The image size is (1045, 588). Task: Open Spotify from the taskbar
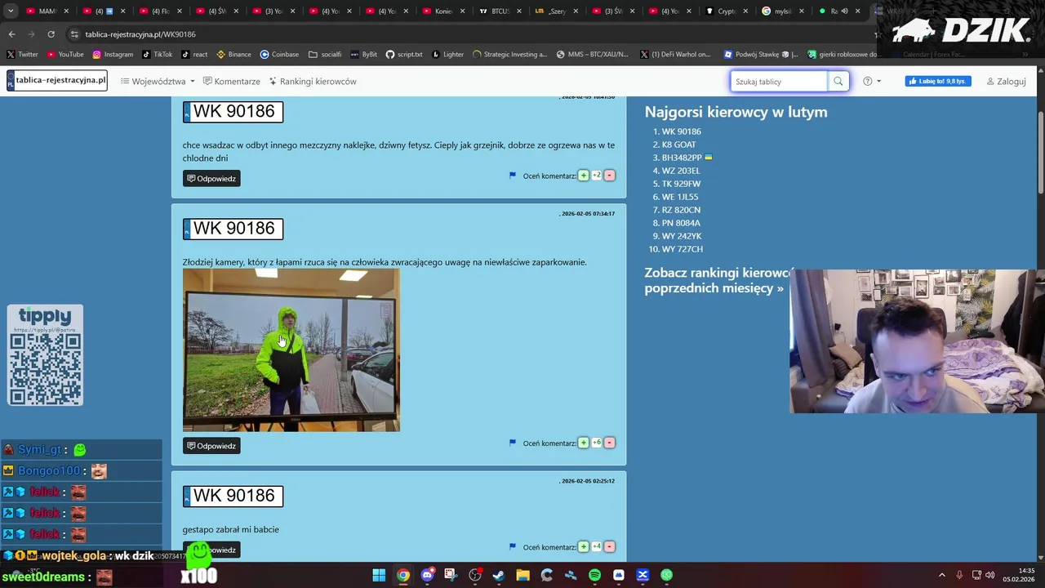594,575
